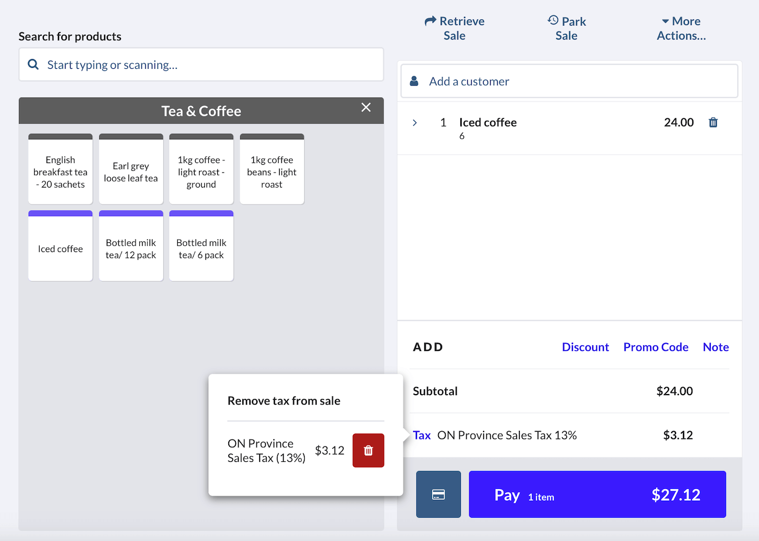Image resolution: width=759 pixels, height=541 pixels.
Task: Click the card icon button beside Pay
Action: coord(438,494)
